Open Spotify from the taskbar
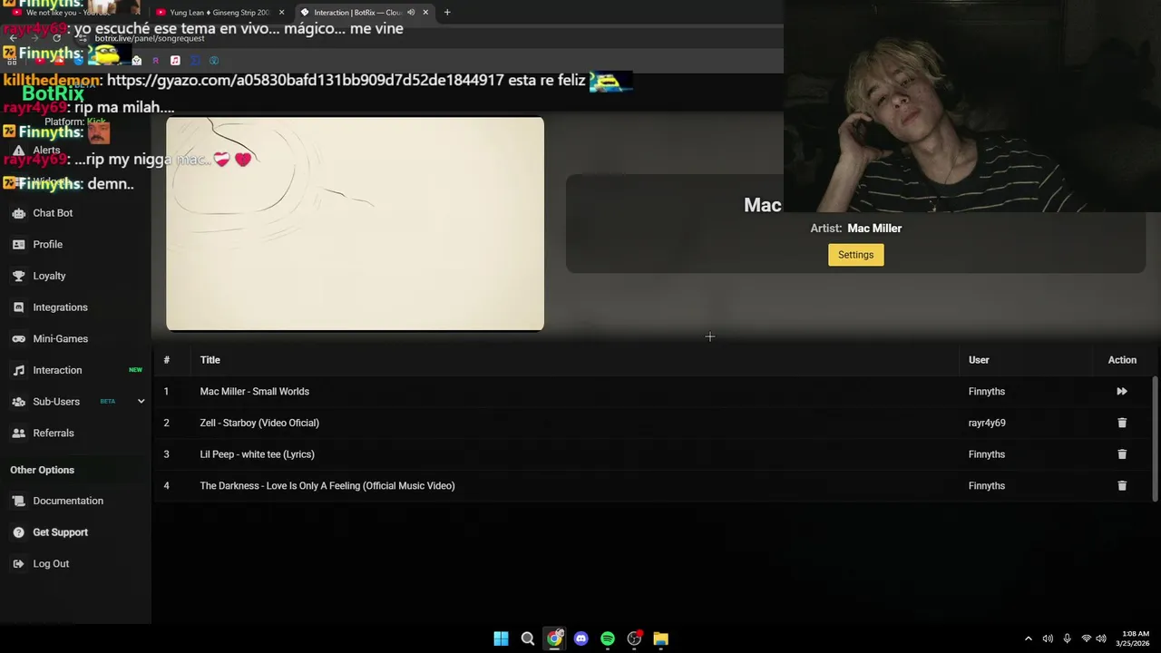1161x653 pixels. click(x=608, y=638)
